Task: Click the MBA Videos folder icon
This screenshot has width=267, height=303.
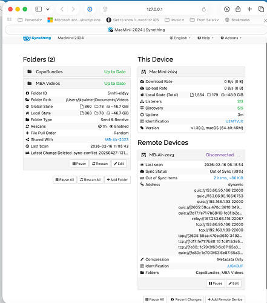Action: [30, 83]
